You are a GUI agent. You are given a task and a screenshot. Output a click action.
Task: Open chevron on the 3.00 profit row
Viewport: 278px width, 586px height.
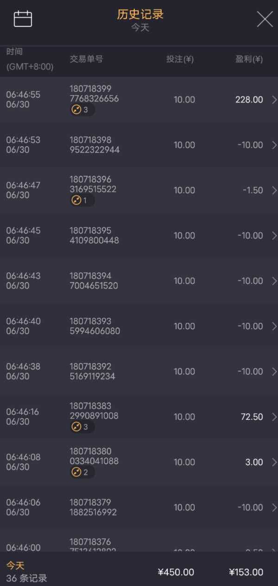click(x=274, y=462)
